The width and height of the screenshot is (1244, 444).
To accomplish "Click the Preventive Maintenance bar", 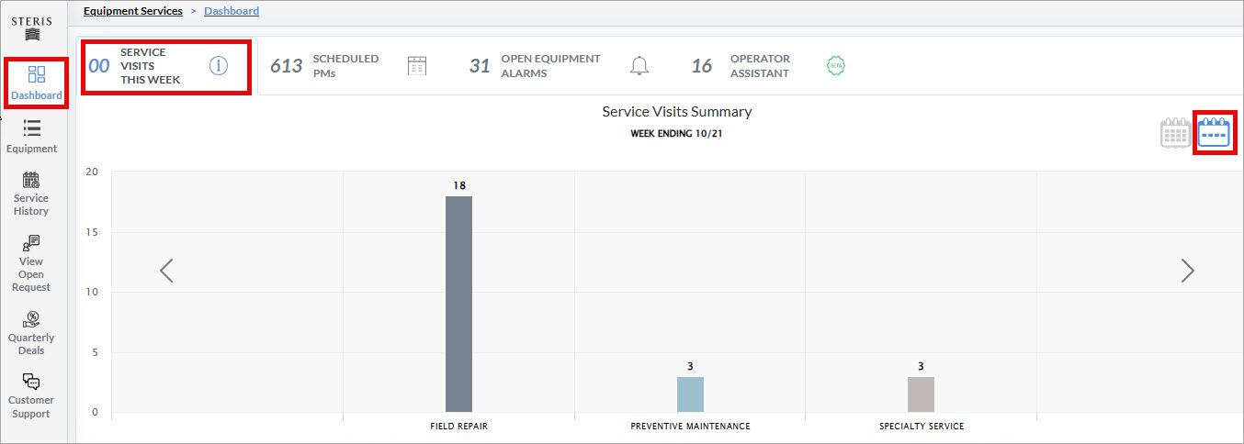I will pyautogui.click(x=690, y=394).
